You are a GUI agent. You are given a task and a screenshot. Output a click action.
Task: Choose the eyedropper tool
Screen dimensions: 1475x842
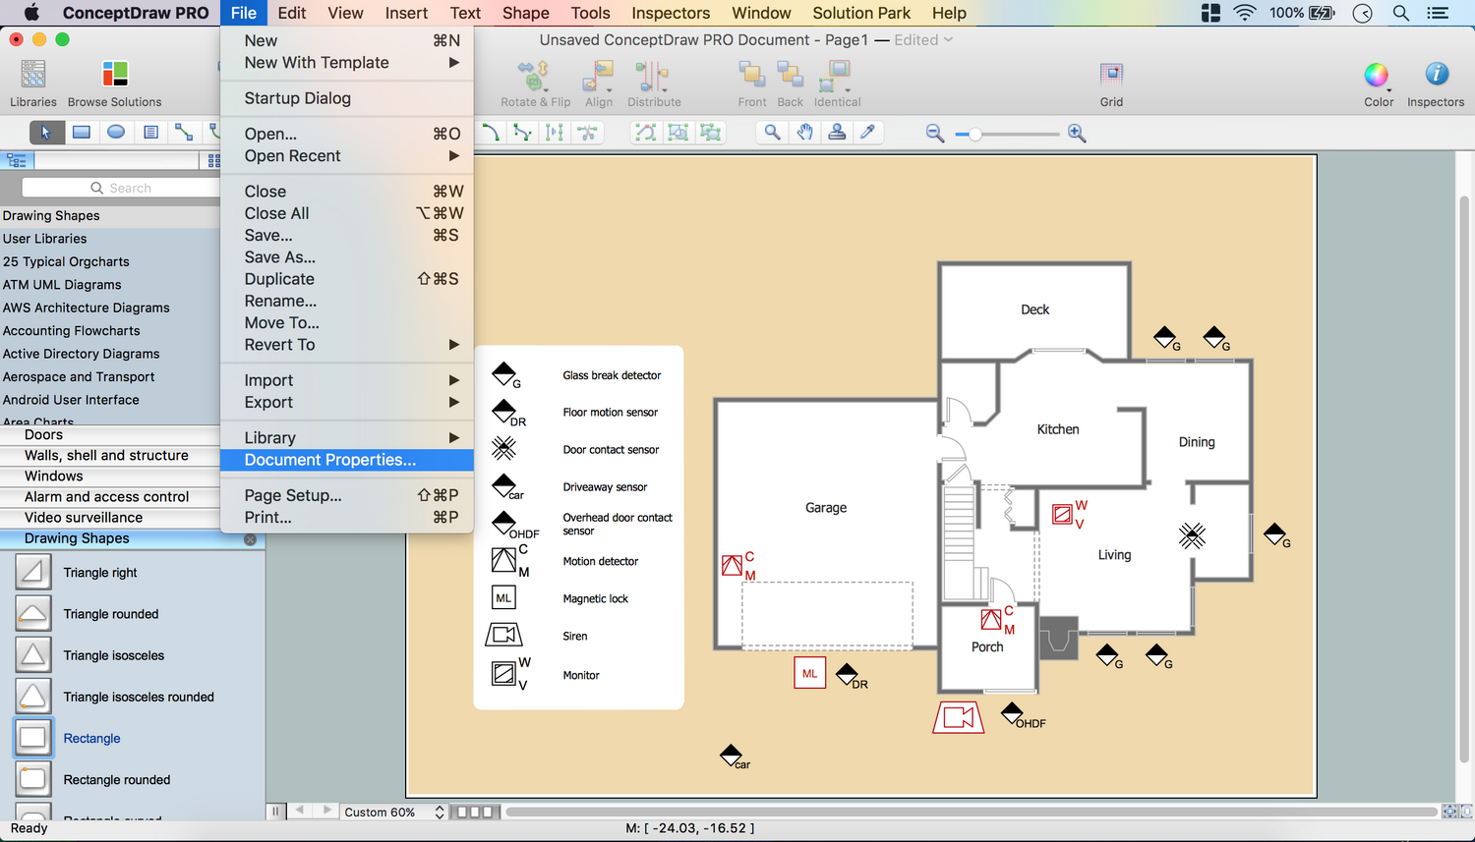867,133
